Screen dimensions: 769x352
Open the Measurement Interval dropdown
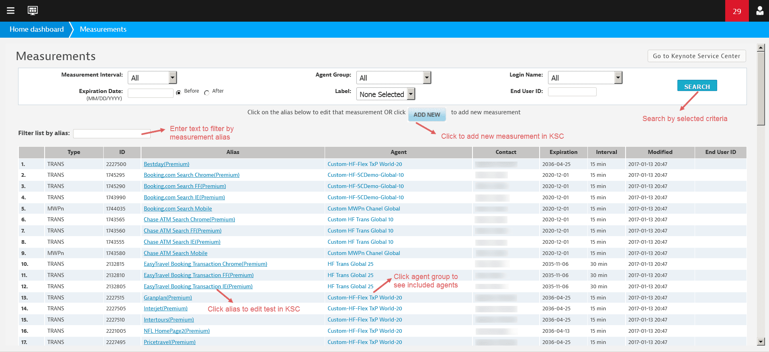tap(152, 78)
